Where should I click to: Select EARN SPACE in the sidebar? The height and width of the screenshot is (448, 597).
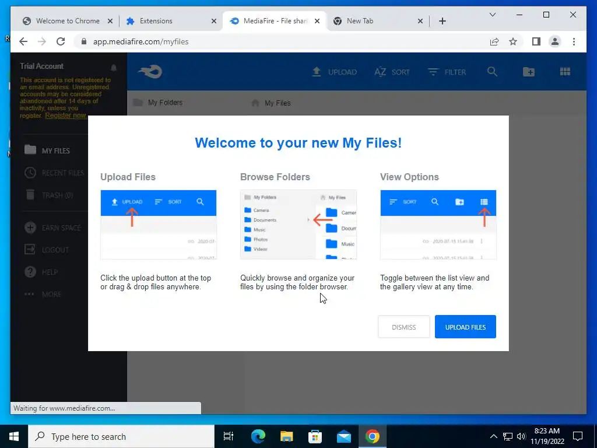pos(53,228)
